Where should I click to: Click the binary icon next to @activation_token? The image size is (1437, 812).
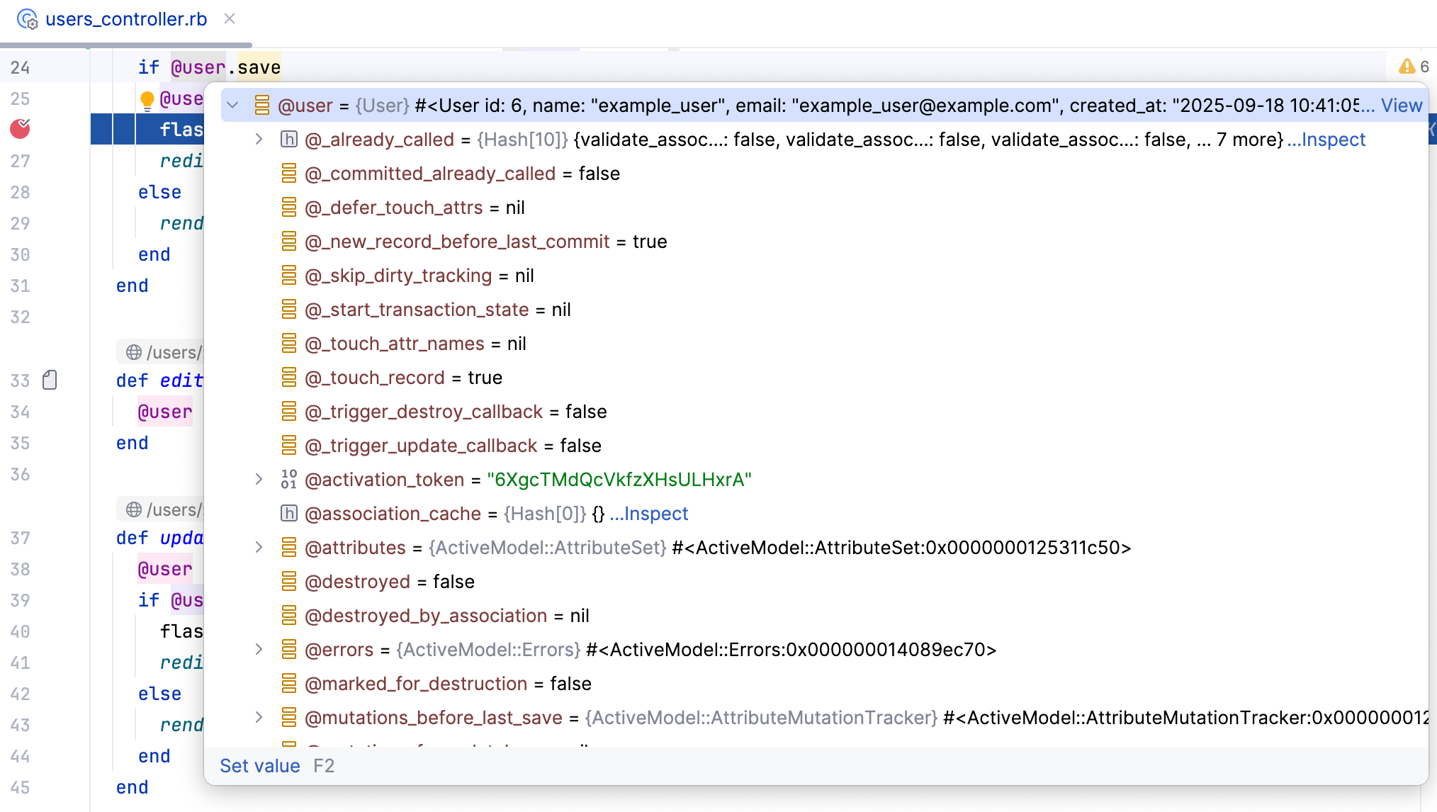coord(289,480)
